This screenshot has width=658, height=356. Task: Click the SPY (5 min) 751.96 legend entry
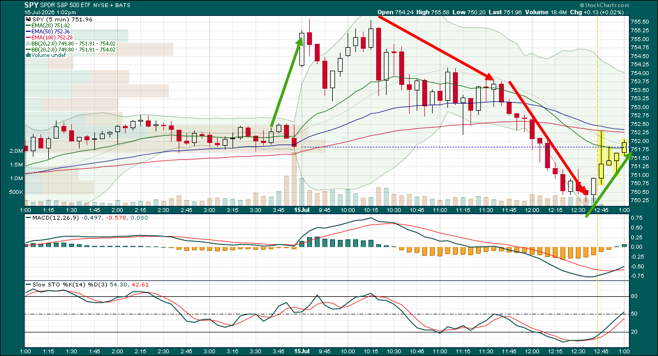coord(63,19)
